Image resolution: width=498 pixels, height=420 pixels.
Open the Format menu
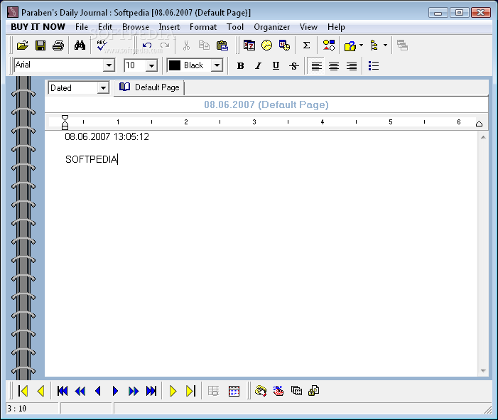pos(203,27)
